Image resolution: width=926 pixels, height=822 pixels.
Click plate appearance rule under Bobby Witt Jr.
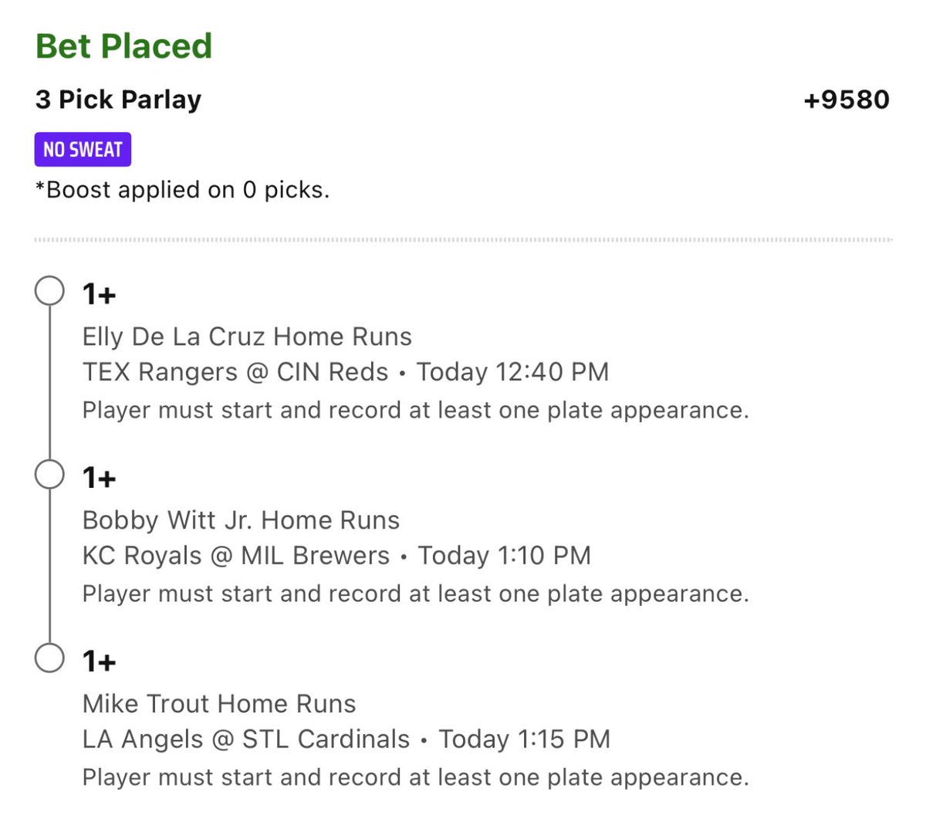coord(416,594)
